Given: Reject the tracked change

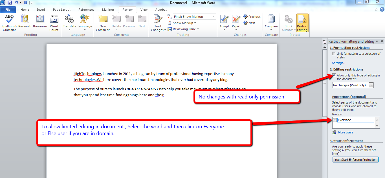Looking at the screenshot, I should pos(236,23).
